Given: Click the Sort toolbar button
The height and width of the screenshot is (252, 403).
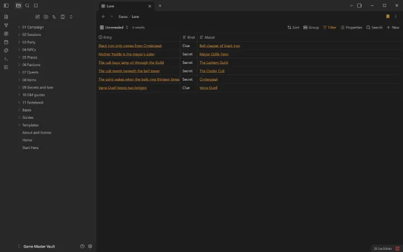Looking at the screenshot, I should [x=293, y=27].
